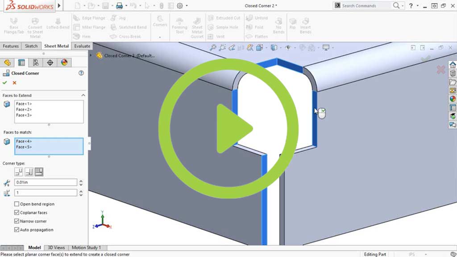Cancel the Closed Corner with red X
This screenshot has width=457, height=257.
coord(14,83)
